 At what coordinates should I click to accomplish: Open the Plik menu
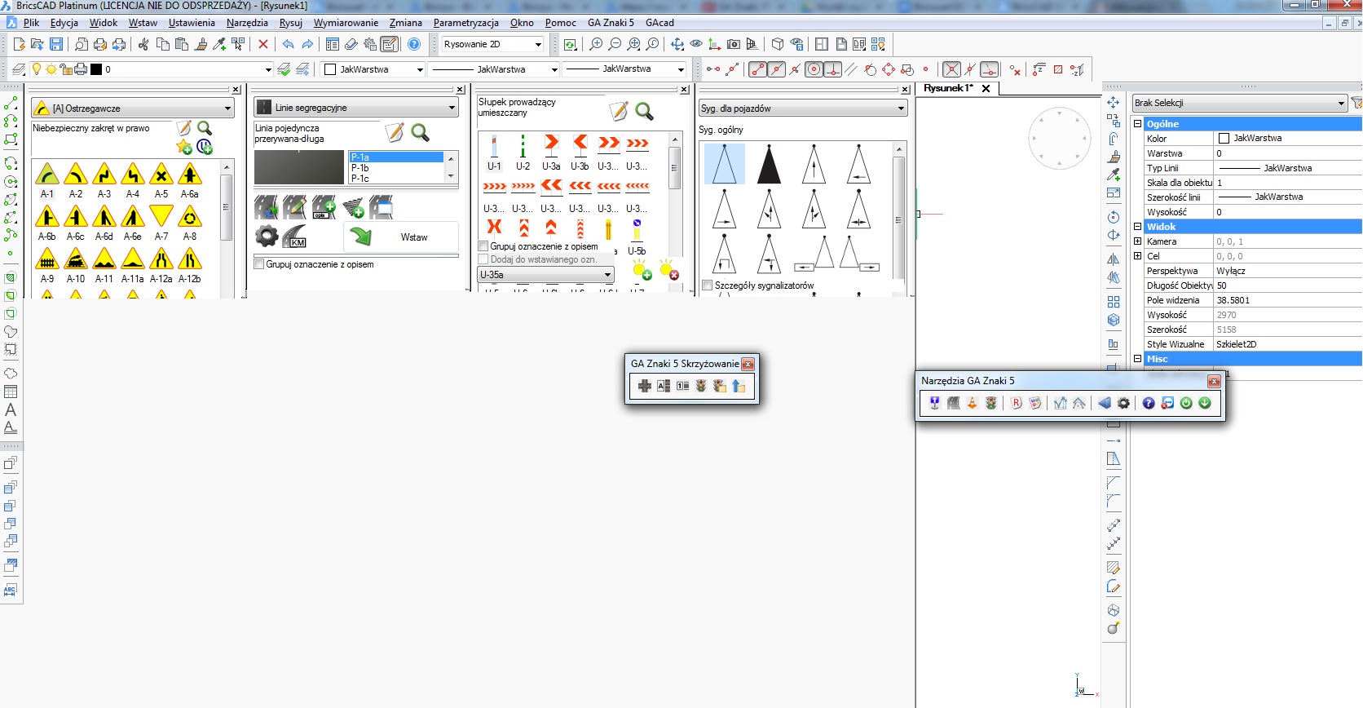31,23
